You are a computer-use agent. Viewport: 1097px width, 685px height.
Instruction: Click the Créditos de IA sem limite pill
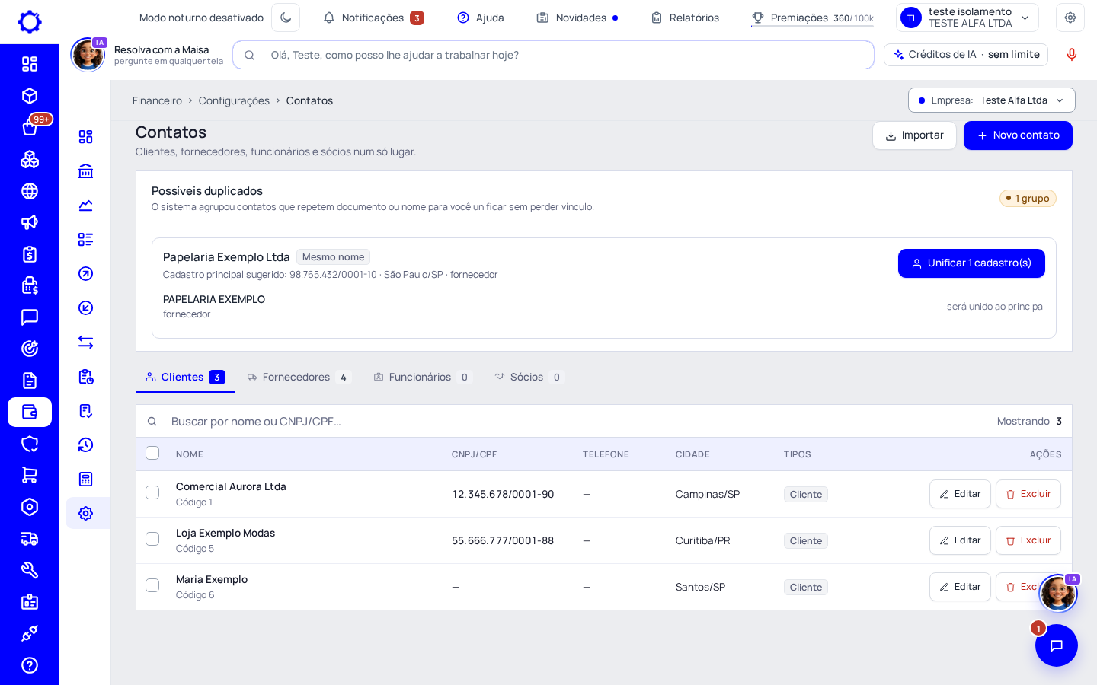click(x=966, y=55)
